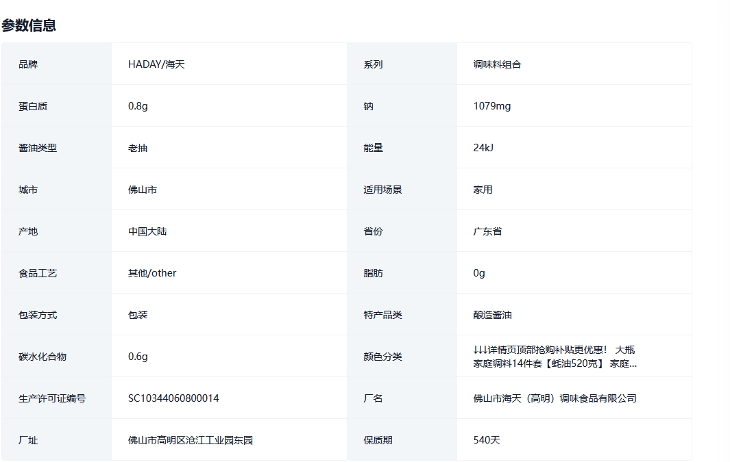Screen dimensions: 730x462
Task: Click the 脂肪 label cell
Action: 402,273
